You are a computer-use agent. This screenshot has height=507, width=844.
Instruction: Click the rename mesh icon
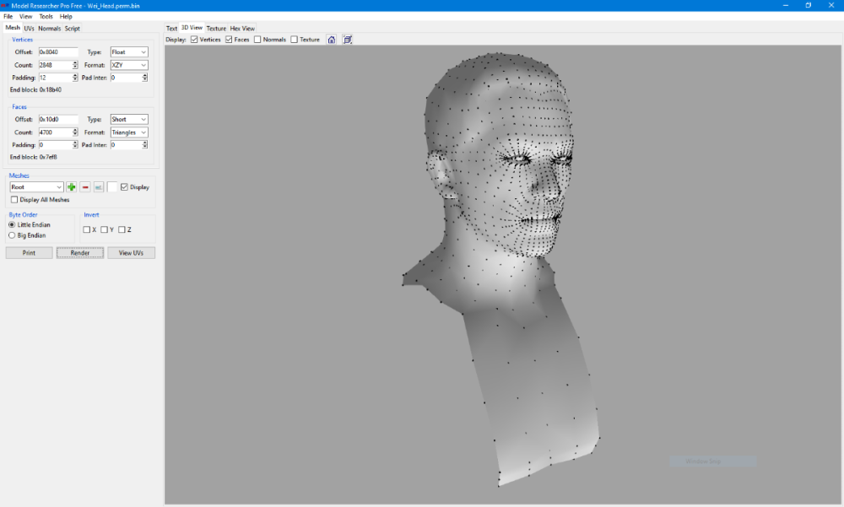point(99,187)
